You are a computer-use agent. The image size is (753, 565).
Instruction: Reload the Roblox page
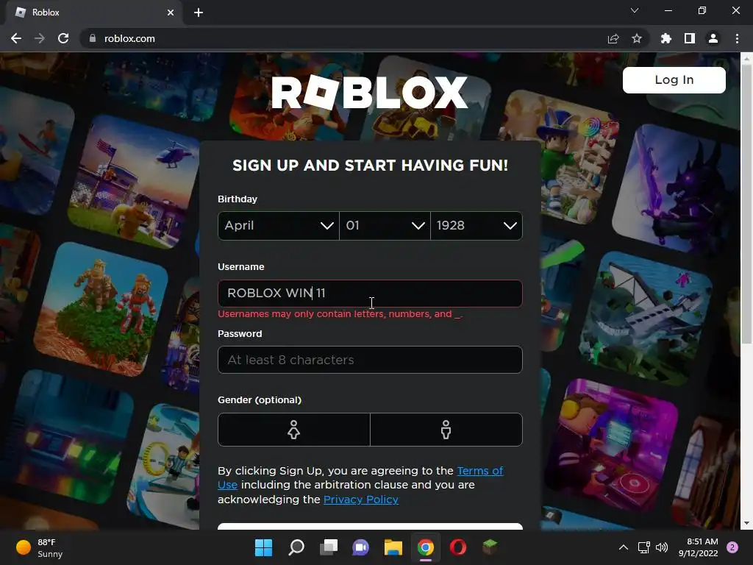point(63,38)
